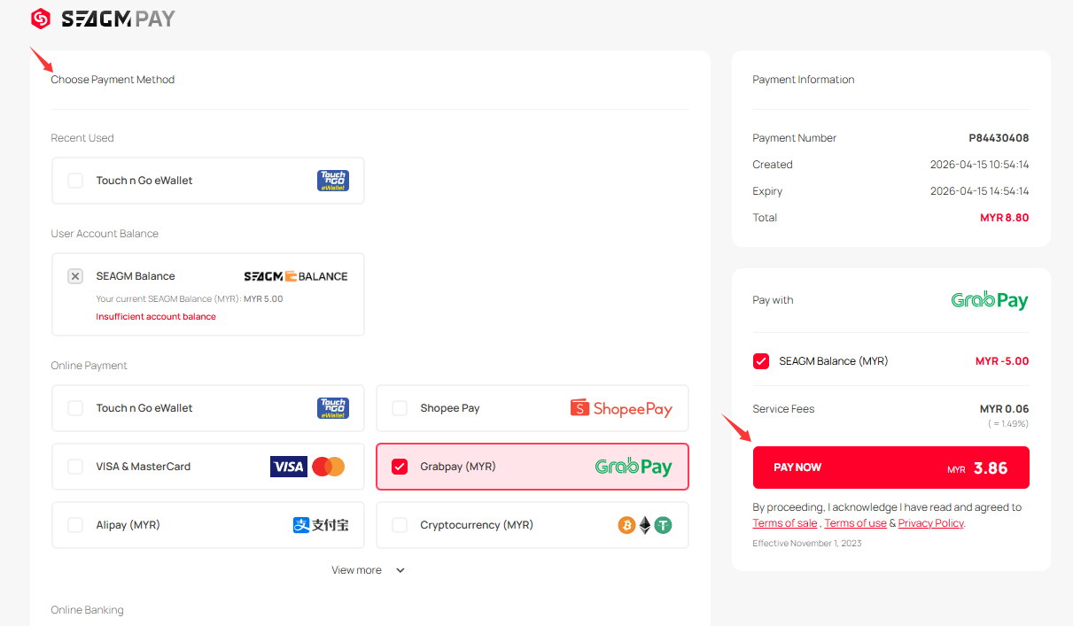Click the SEAGM Pay logo
1073x626 pixels.
(x=103, y=19)
